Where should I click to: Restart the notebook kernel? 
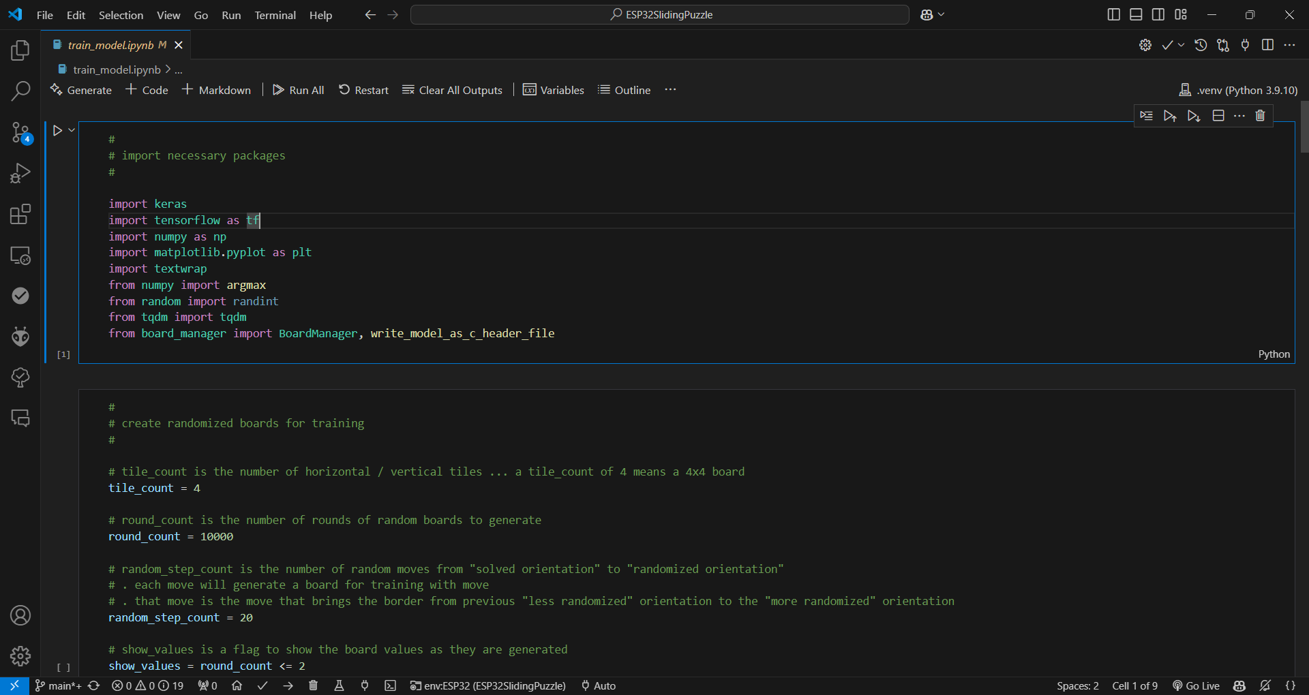coord(363,90)
